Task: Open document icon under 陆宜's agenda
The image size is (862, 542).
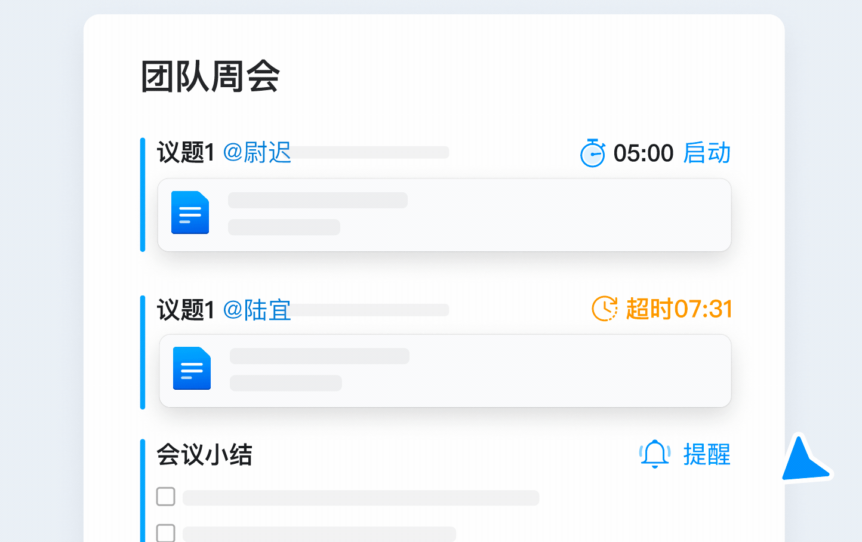Action: click(192, 368)
